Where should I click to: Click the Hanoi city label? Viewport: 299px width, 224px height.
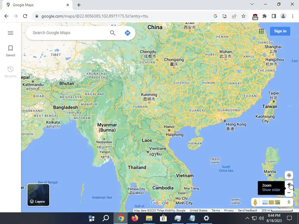click(169, 127)
